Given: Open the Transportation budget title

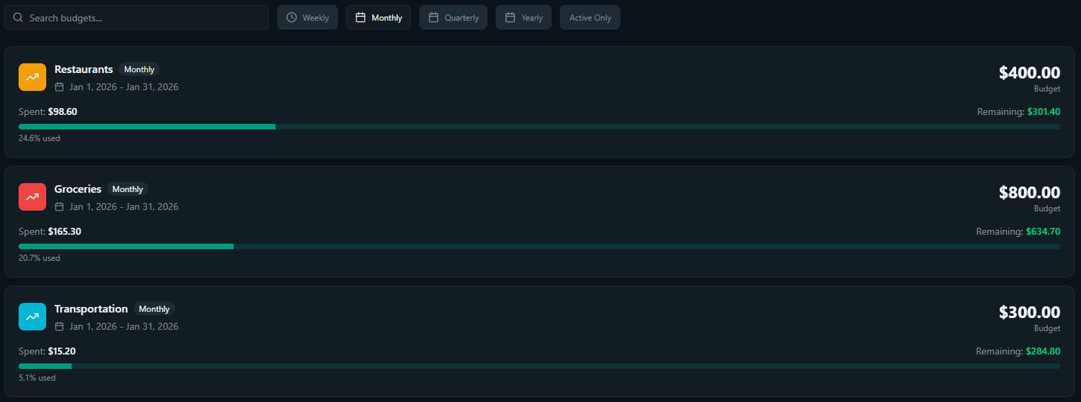Looking at the screenshot, I should [x=91, y=308].
